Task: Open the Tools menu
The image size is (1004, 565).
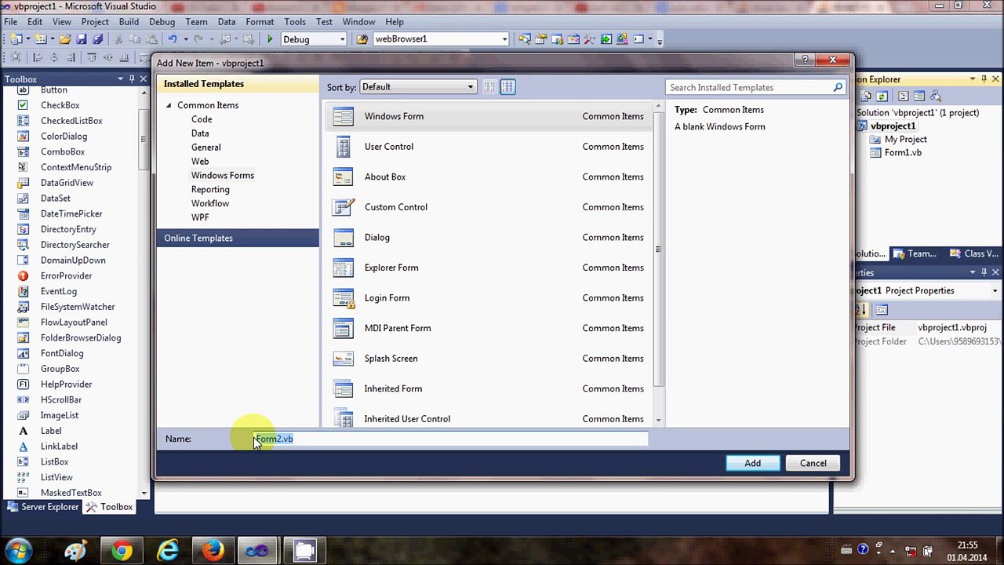Action: (295, 22)
